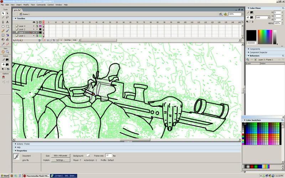Click the Background color swatch in Properties
This screenshot has height=178, width=285.
[88, 155]
